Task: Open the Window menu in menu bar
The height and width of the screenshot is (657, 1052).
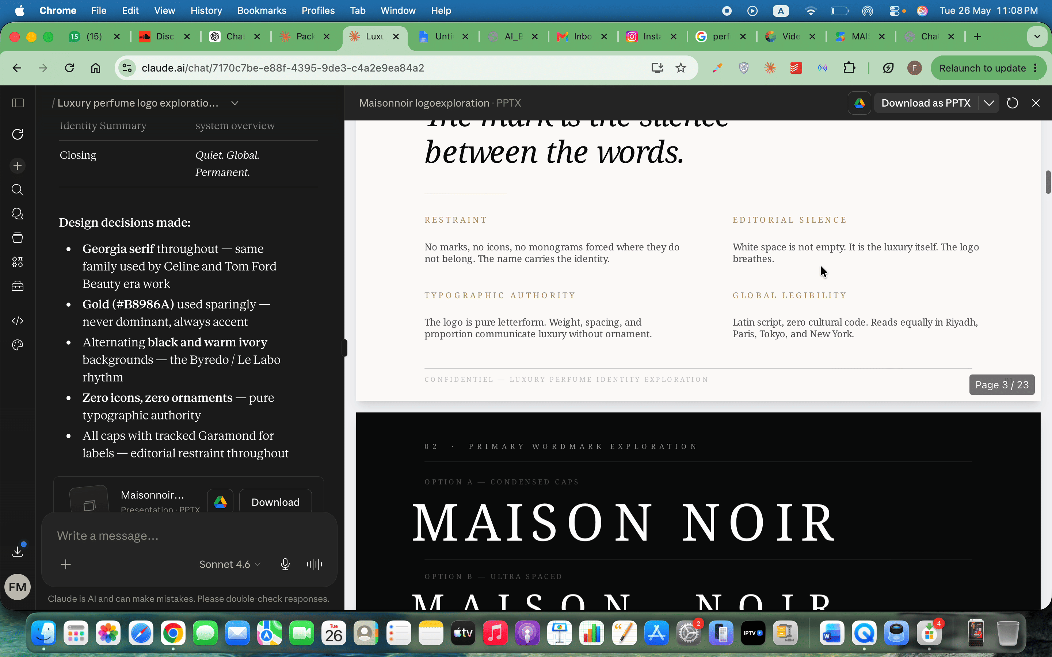Action: click(x=398, y=11)
